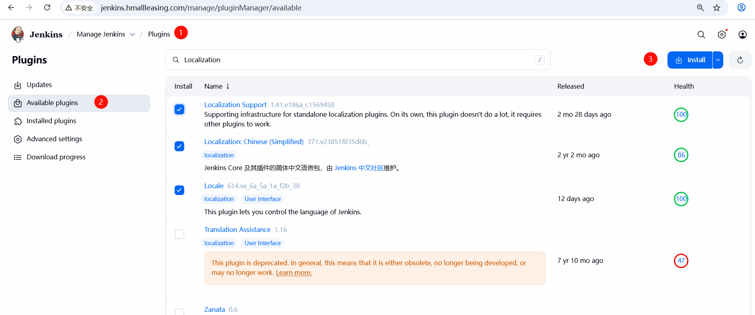Screen dimensions: 755x315
Task: Click the browser zoom magnifier icon
Action: point(700,8)
